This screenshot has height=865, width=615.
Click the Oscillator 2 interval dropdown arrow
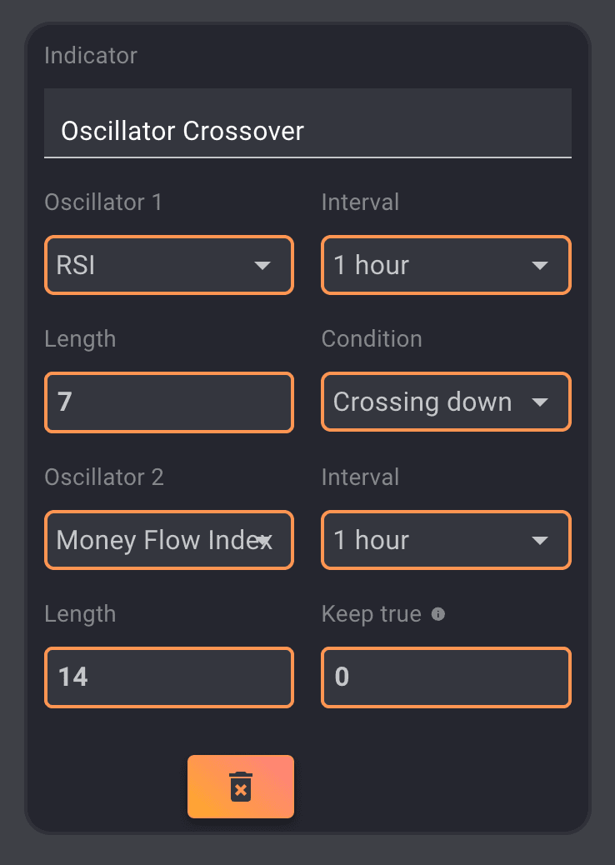pos(539,541)
